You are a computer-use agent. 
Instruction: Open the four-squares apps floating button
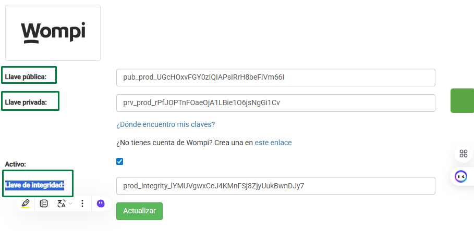pos(464,153)
